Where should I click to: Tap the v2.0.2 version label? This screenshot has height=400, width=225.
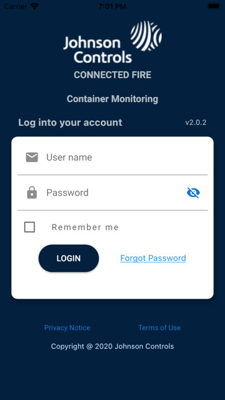tap(196, 123)
